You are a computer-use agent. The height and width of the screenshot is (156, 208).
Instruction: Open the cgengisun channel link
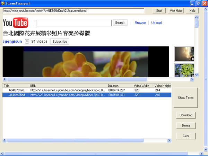point(12,42)
